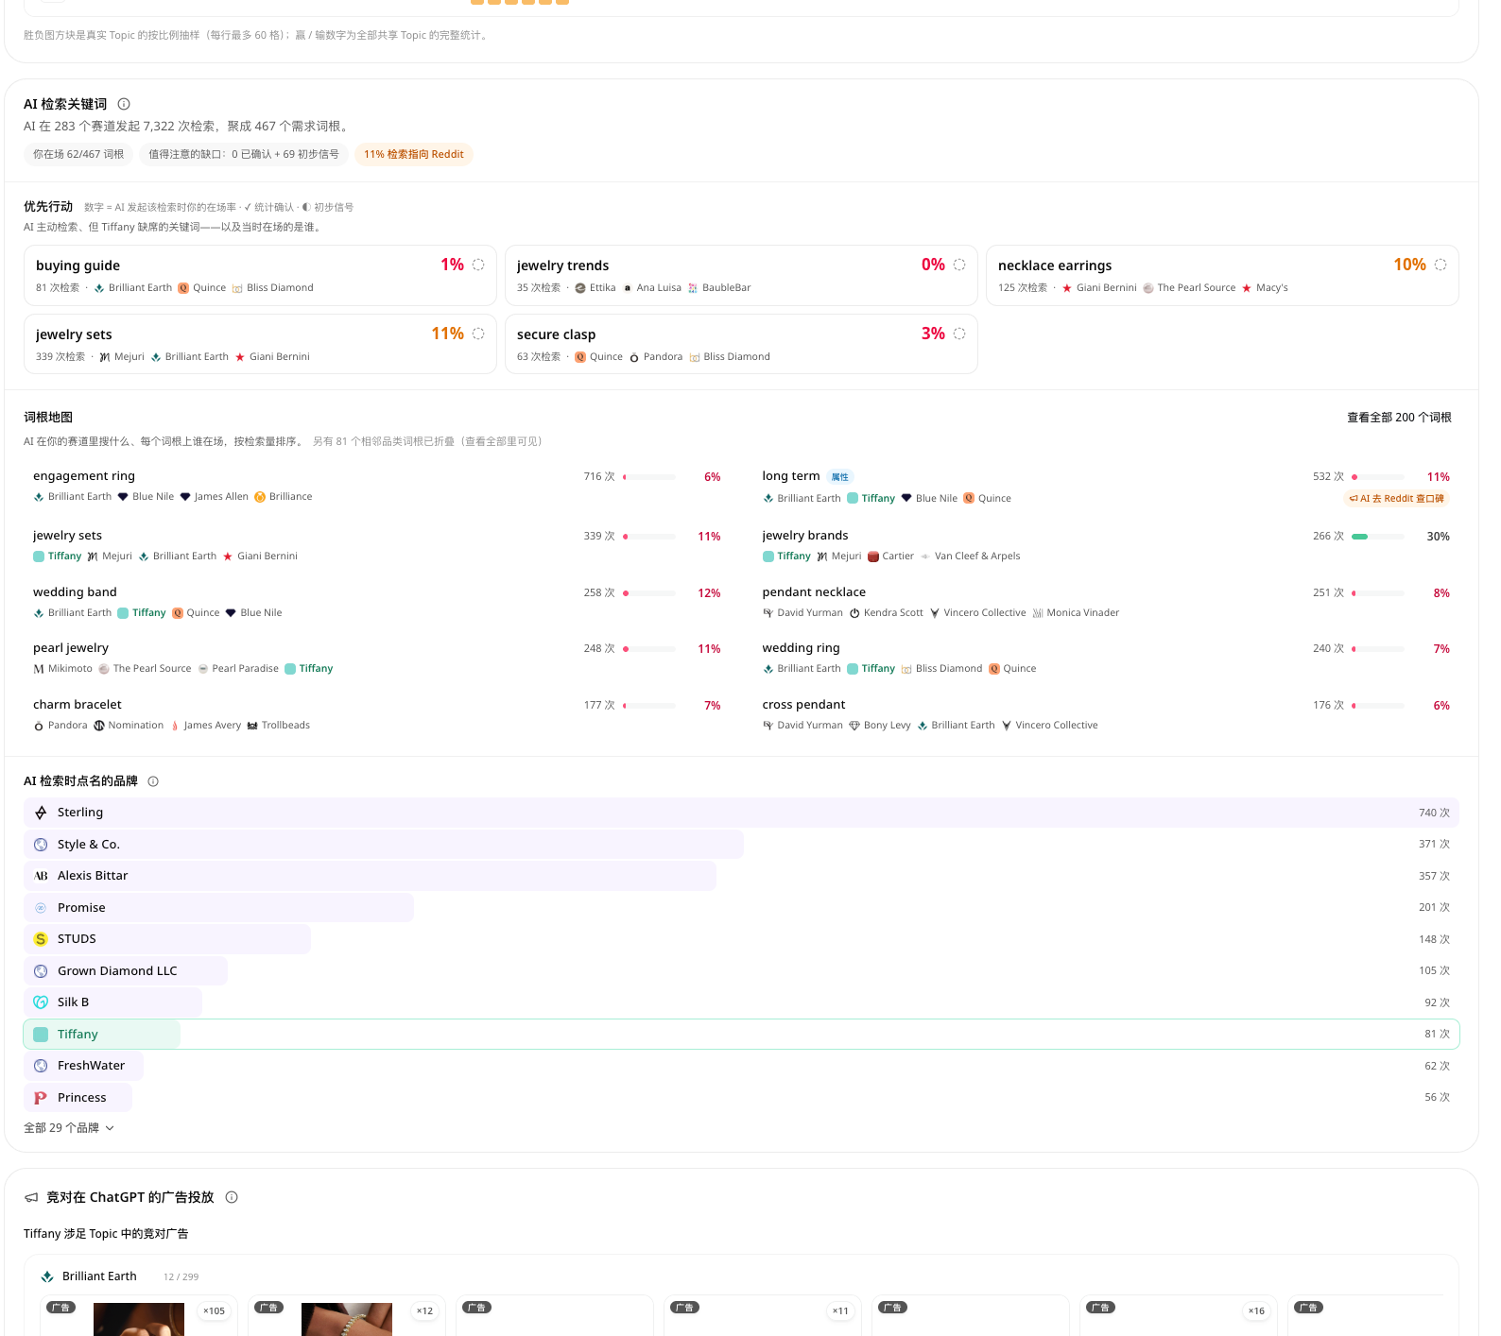Image resolution: width=1501 pixels, height=1336 pixels.
Task: Open the jewelry trends card title
Action: (x=562, y=265)
